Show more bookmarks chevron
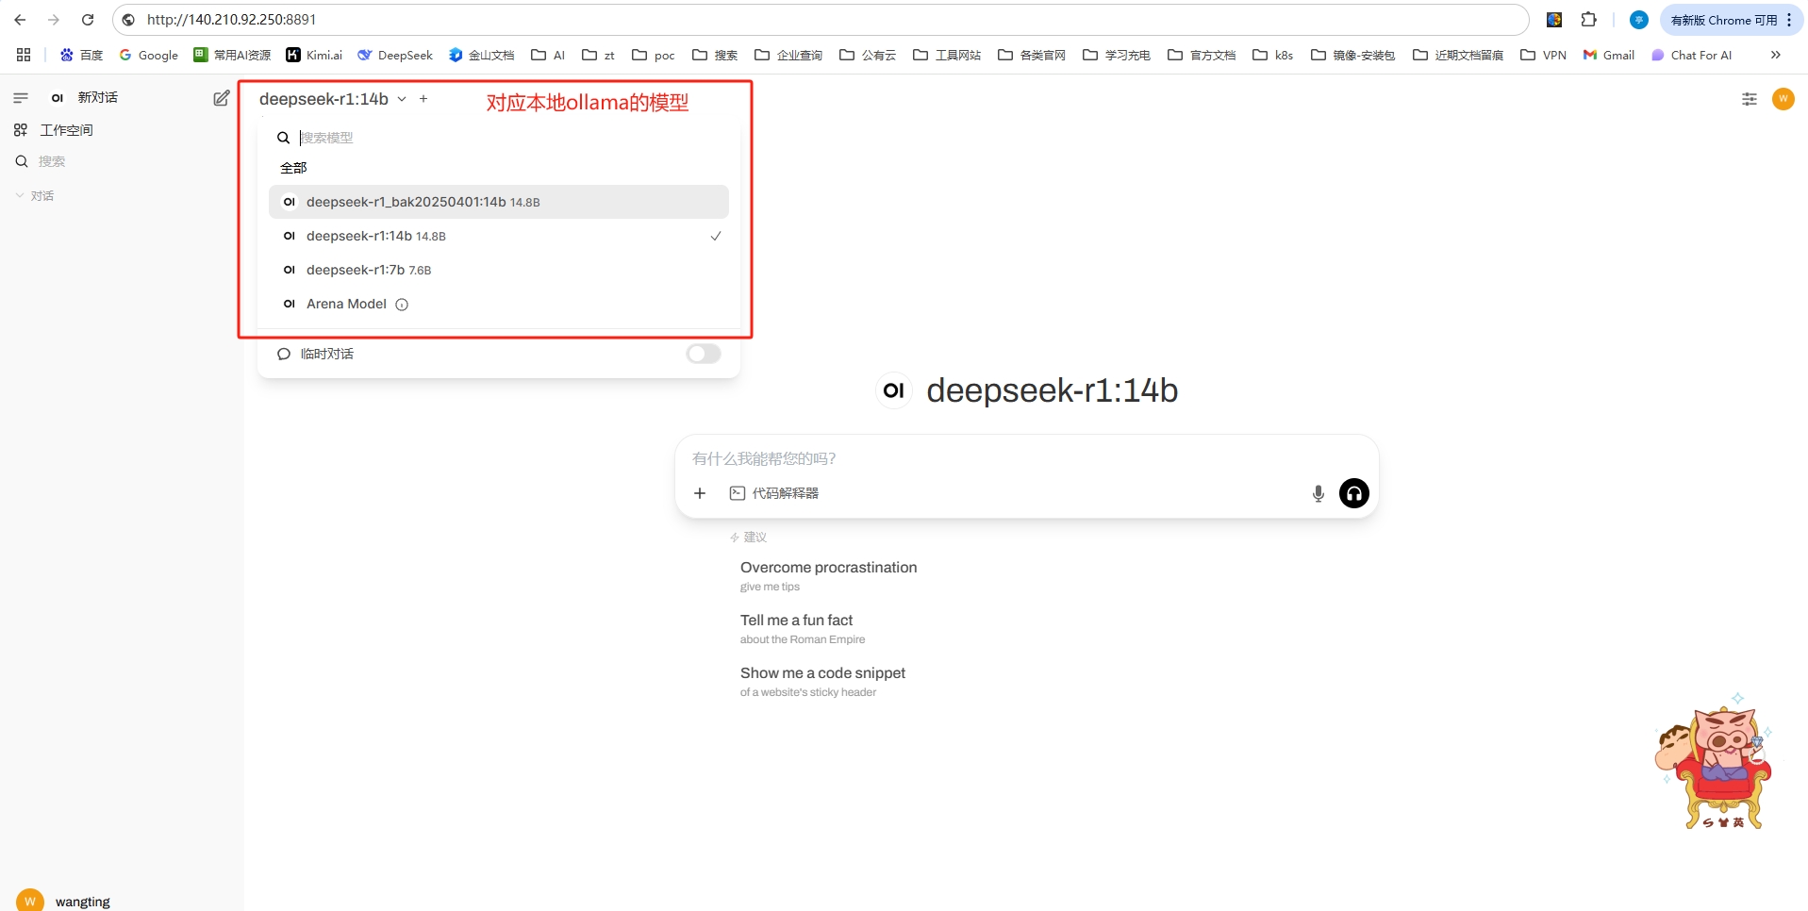The image size is (1808, 911). (x=1776, y=55)
